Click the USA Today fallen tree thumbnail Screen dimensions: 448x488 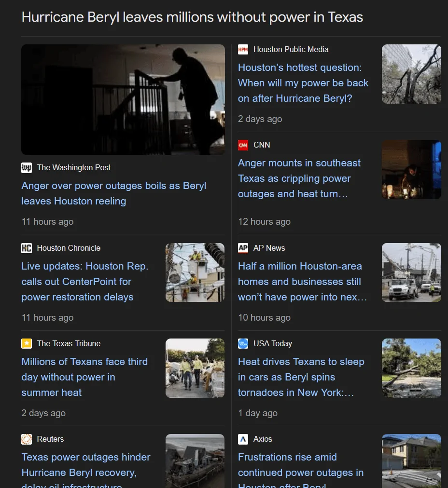[x=411, y=368]
